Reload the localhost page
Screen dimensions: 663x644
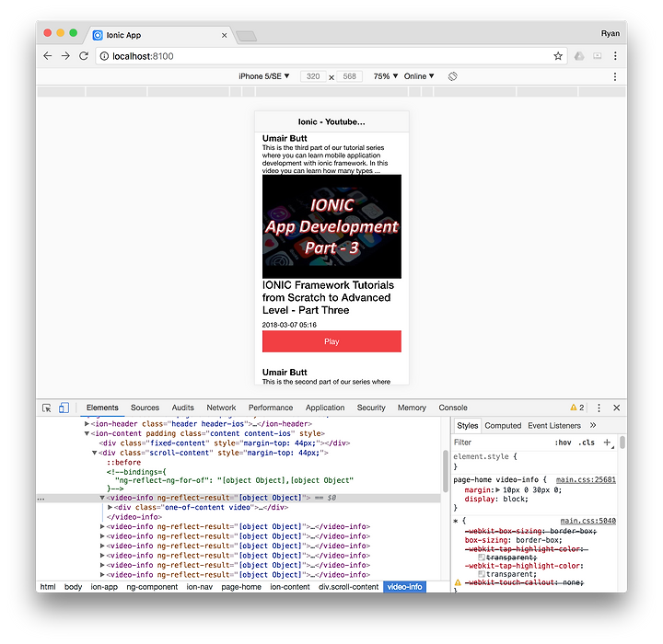click(x=84, y=56)
